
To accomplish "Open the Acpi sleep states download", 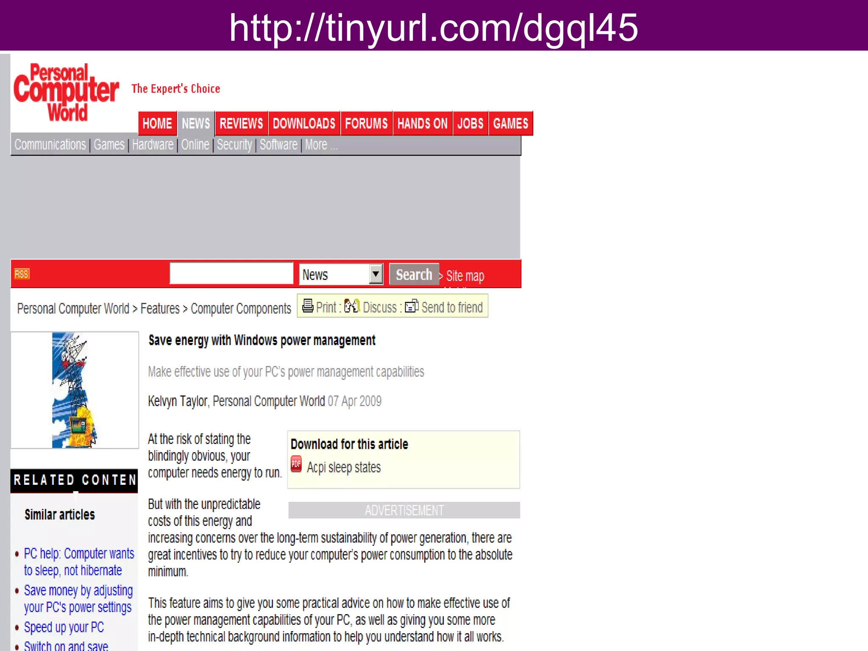I will [344, 467].
